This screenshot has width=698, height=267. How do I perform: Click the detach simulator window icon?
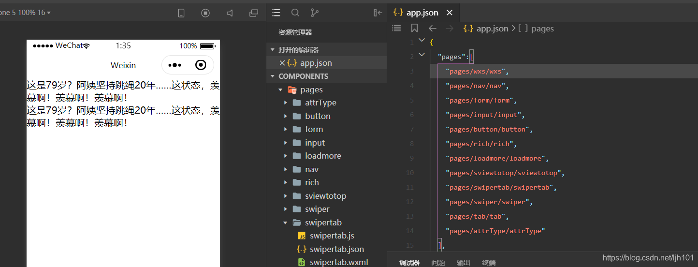point(254,13)
